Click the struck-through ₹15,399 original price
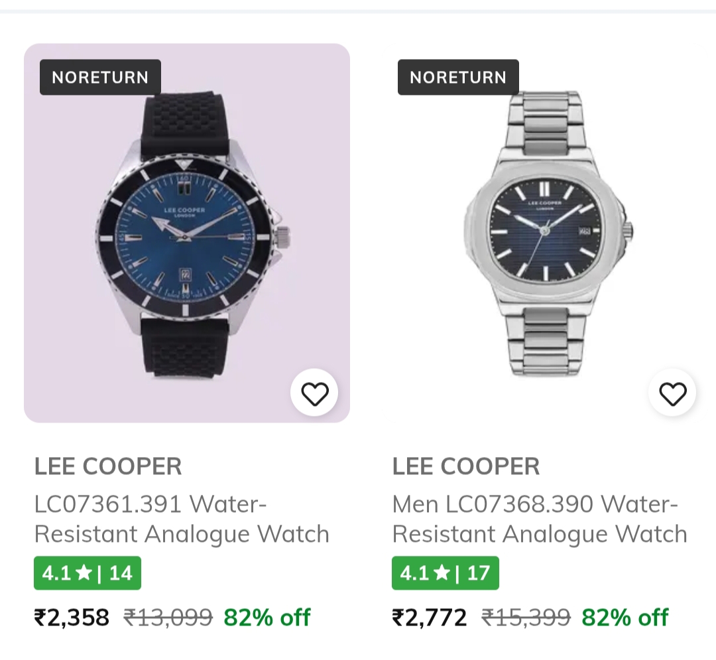 coord(526,618)
